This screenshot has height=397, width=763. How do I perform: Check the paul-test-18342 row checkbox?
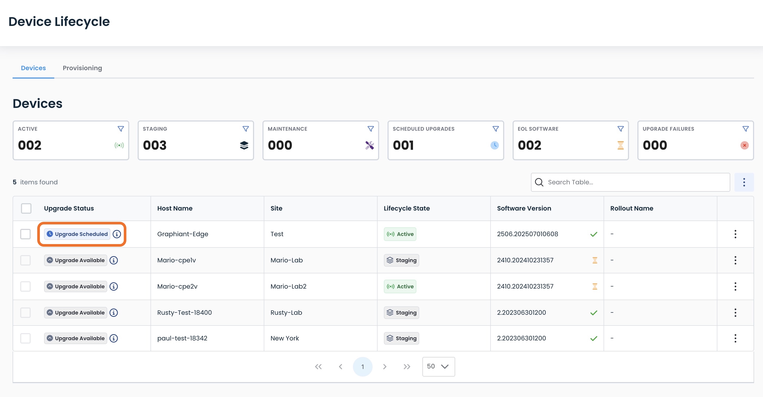click(x=25, y=338)
